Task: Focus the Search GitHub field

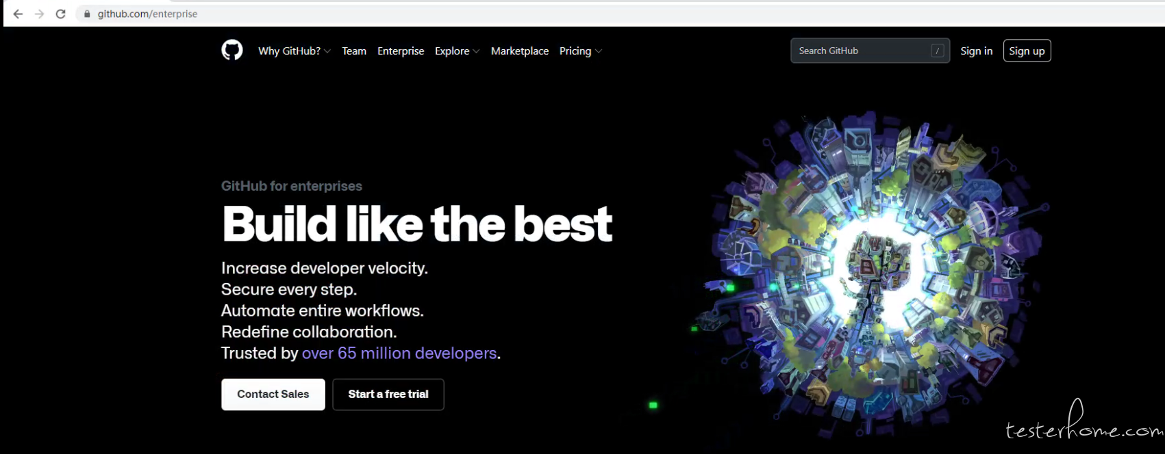Action: [x=870, y=51]
